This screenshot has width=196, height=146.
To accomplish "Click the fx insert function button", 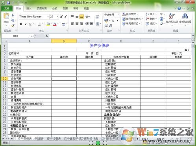I will (x=46, y=36).
